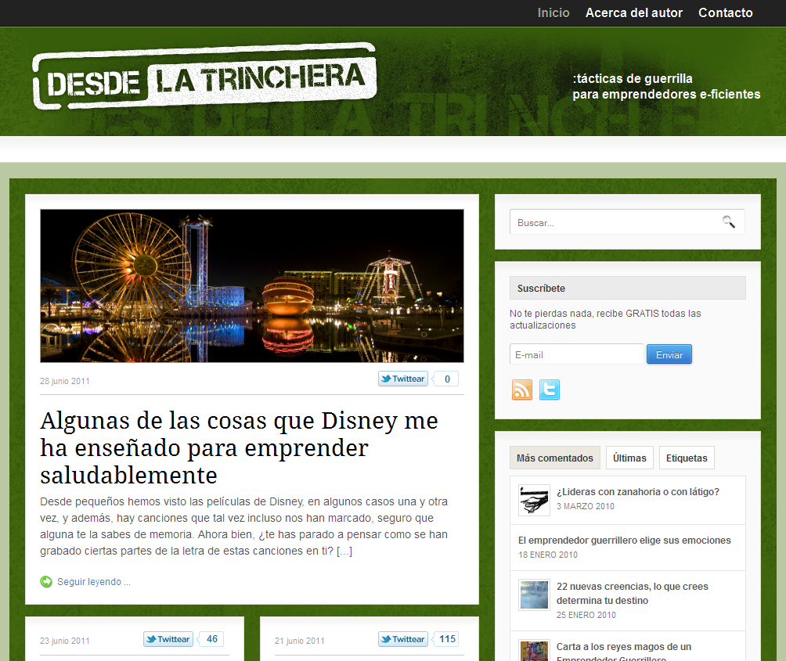Click tweet count 115 bubble
Image resolution: width=786 pixels, height=661 pixels.
tap(447, 639)
